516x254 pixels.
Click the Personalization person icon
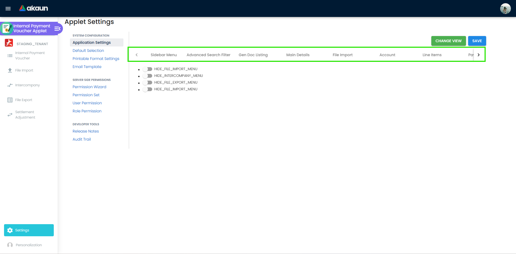pyautogui.click(x=10, y=245)
